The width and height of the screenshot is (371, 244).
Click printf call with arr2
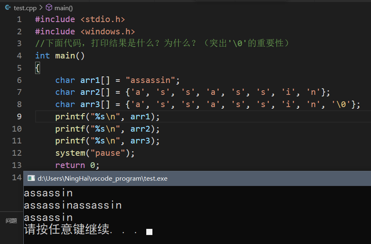coord(107,129)
